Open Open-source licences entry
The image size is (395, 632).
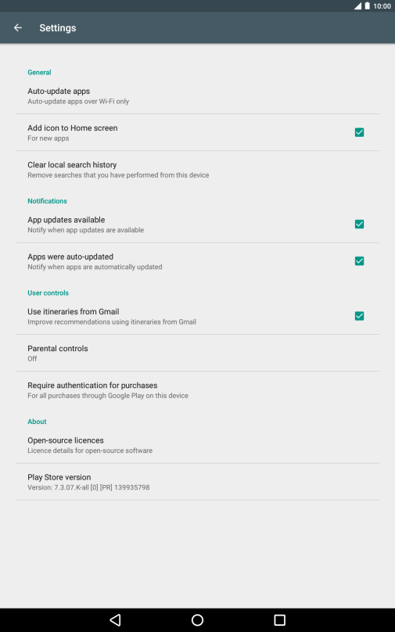coord(197,445)
